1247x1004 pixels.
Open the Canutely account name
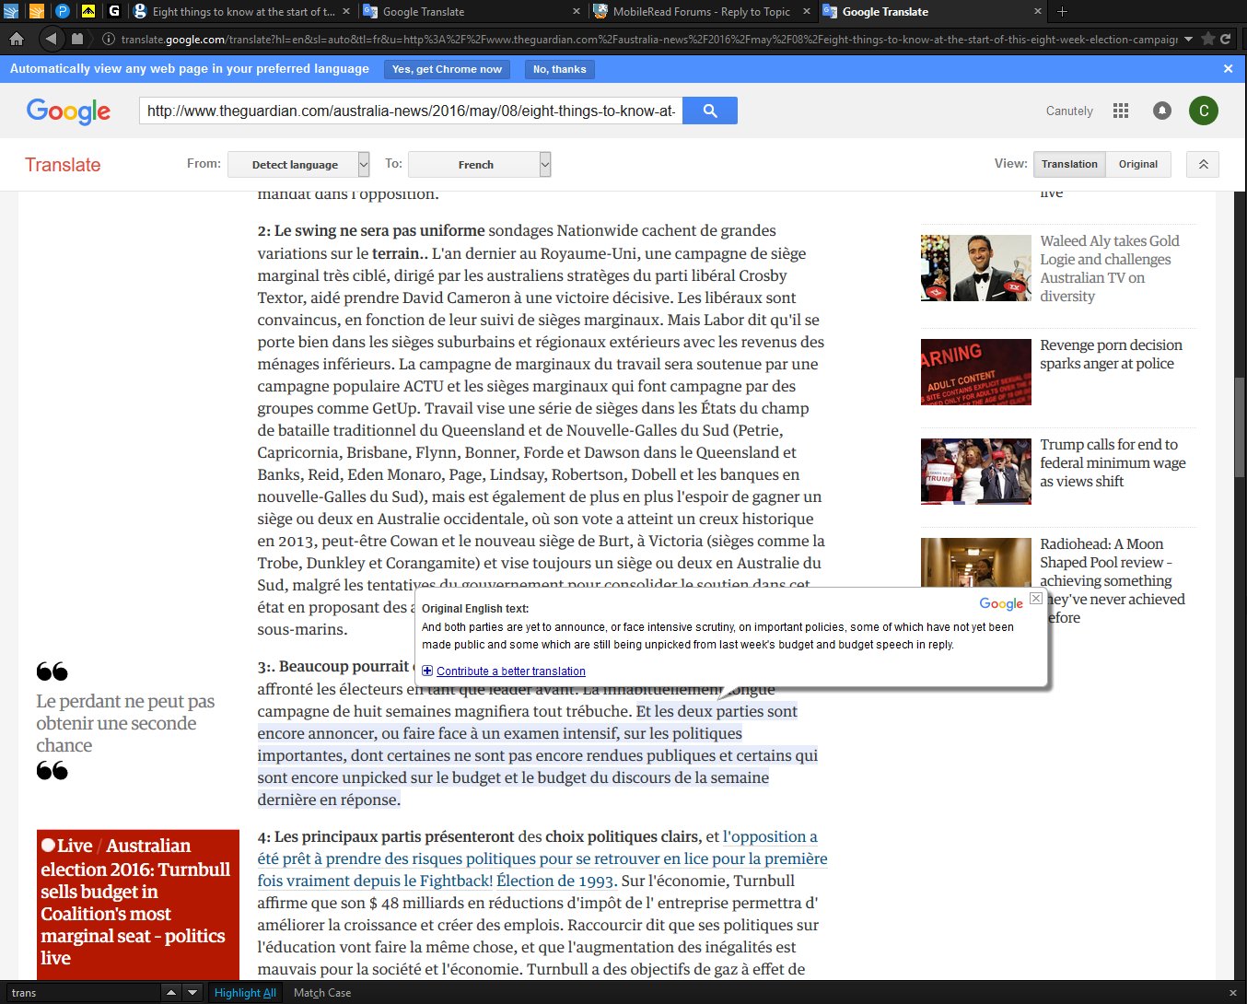click(x=1069, y=111)
